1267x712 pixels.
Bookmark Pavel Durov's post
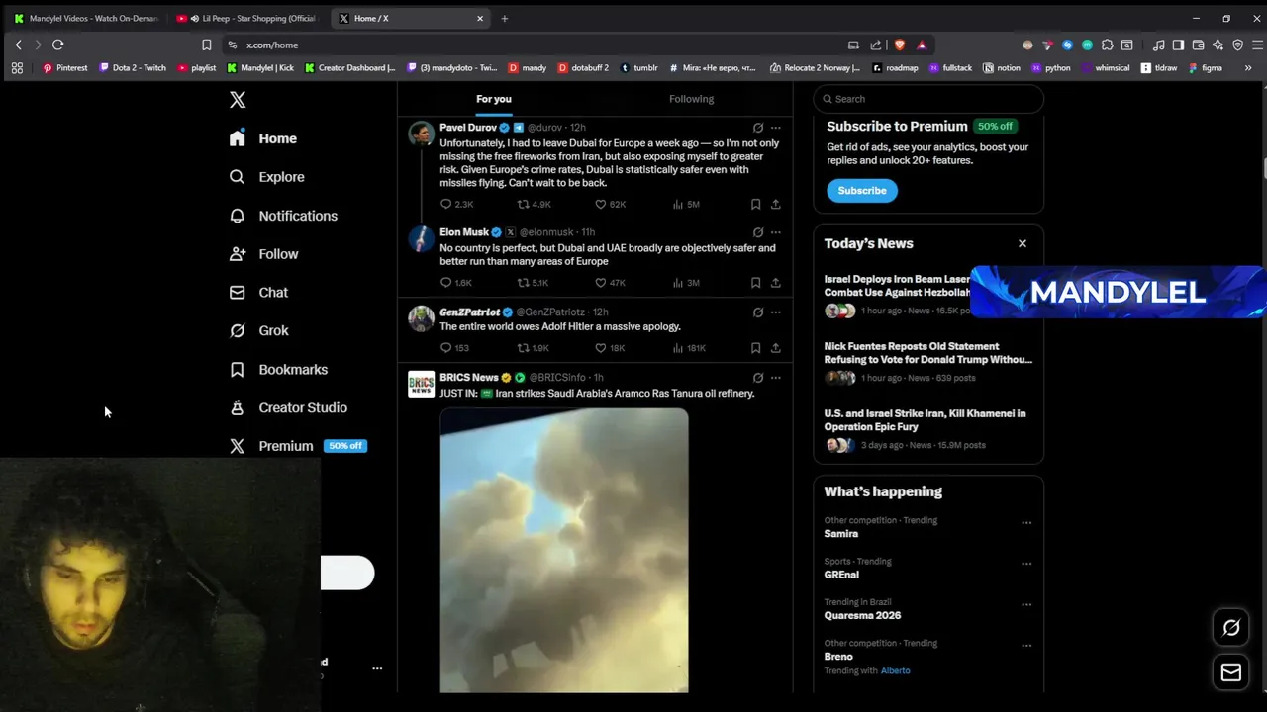point(755,205)
